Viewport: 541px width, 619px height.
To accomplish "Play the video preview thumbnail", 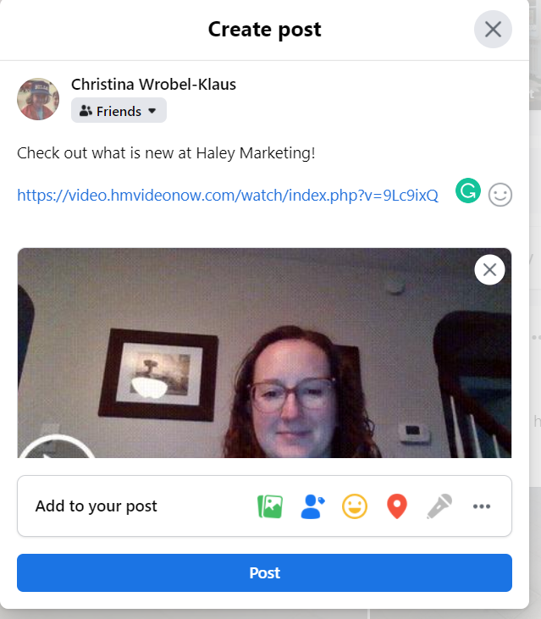I will (x=56, y=448).
